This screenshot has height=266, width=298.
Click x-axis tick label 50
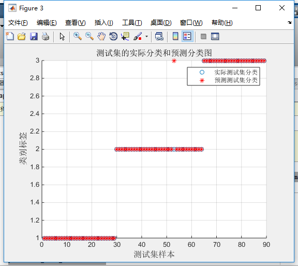click(x=167, y=244)
